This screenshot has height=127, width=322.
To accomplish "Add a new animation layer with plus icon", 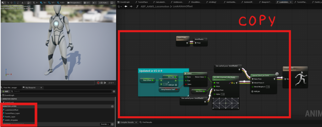I will [112, 106].
